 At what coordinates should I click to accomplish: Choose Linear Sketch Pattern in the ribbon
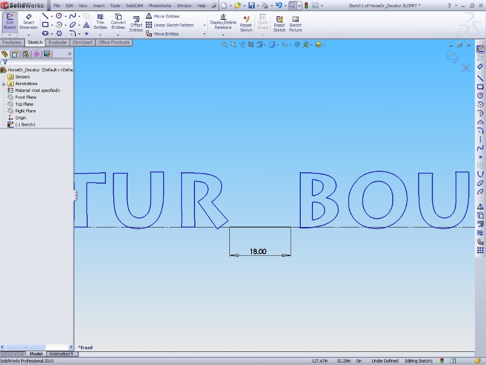[170, 25]
